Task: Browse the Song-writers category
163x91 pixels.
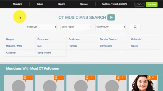Action: [44, 53]
